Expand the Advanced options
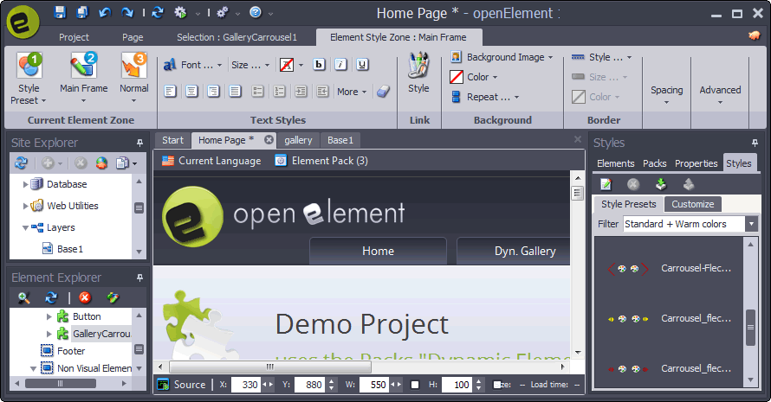This screenshot has height=402, width=771. pos(720,95)
